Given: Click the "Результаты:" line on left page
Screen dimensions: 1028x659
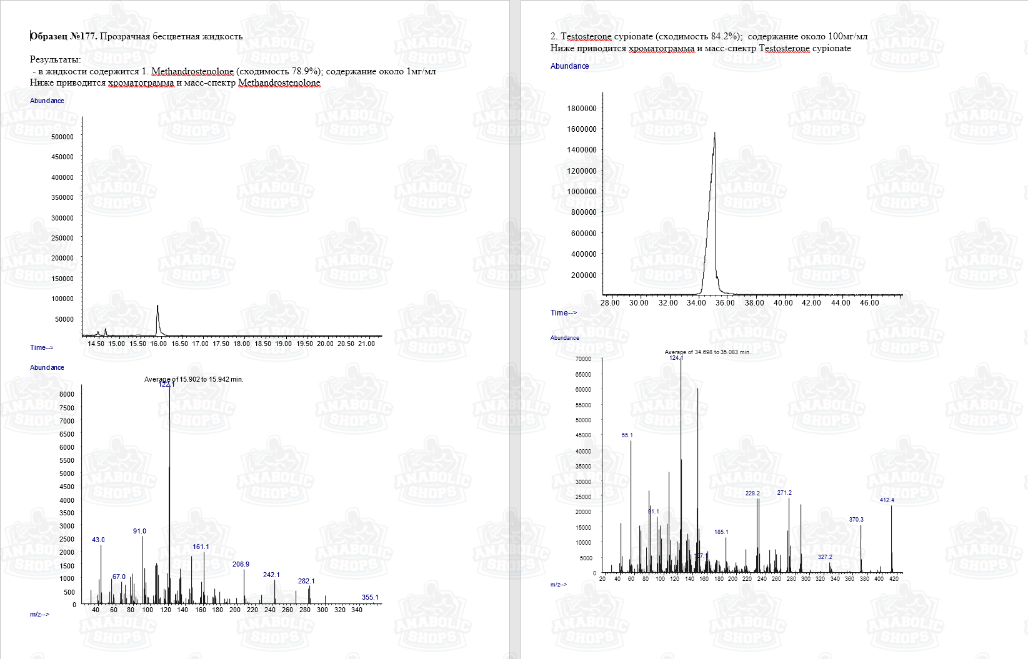Looking at the screenshot, I should [x=55, y=59].
